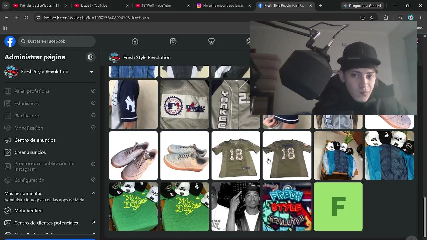This screenshot has height=240, width=427.
Task: Click the Configuración gear icon
Action: click(x=8, y=180)
